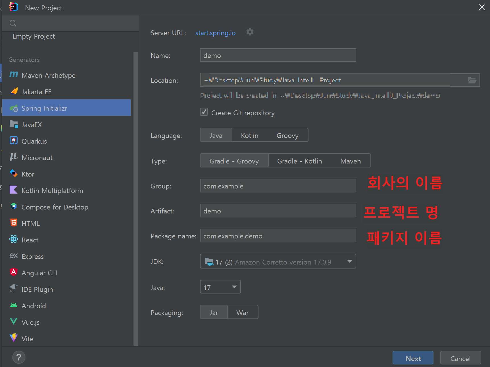The image size is (490, 367).
Task: Select Jar packaging
Action: pos(214,313)
